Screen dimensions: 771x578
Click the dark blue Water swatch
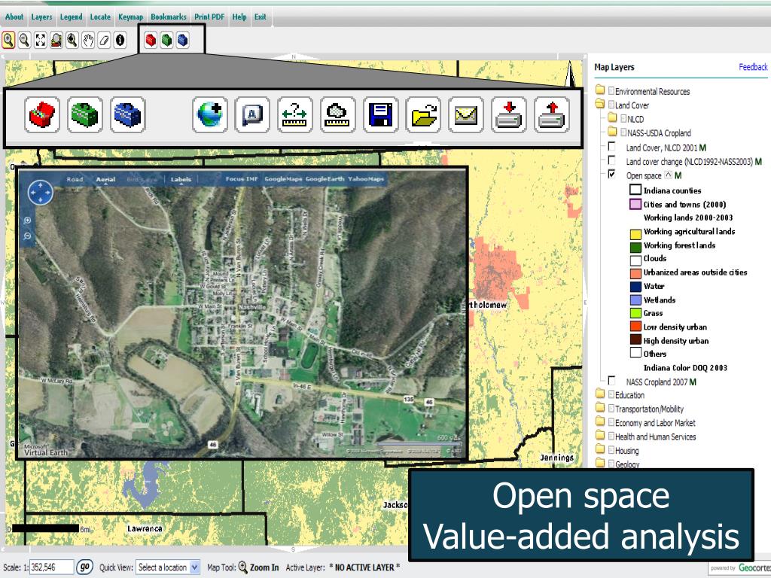pyautogui.click(x=635, y=287)
